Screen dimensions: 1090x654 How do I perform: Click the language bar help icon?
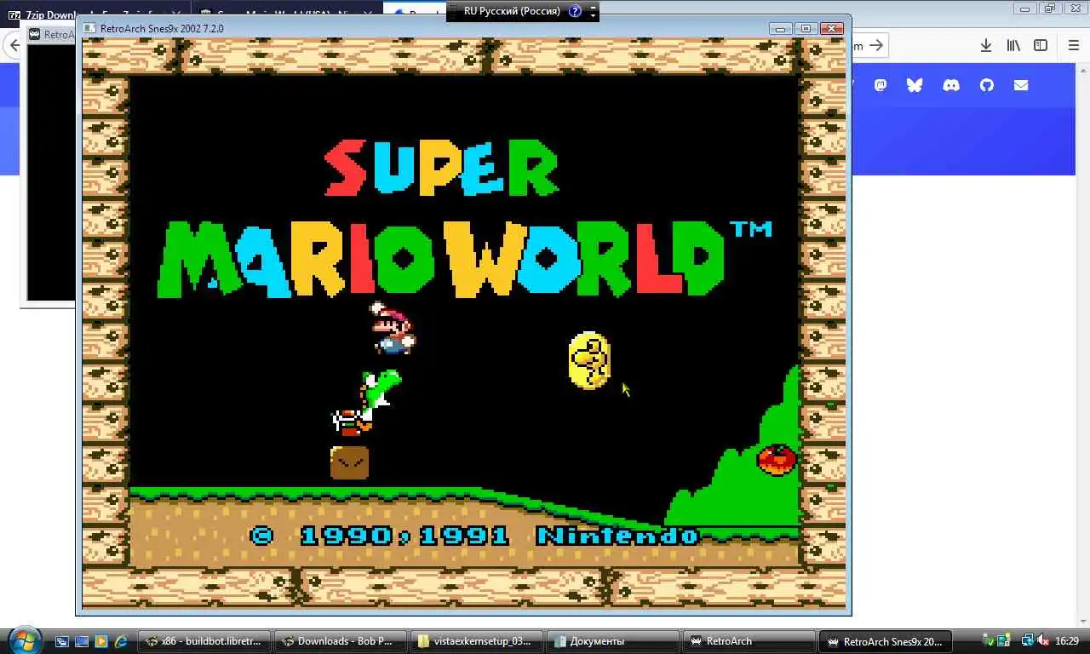click(x=575, y=11)
